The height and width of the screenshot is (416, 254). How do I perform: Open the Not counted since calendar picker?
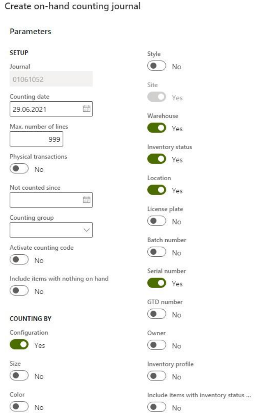coord(86,200)
